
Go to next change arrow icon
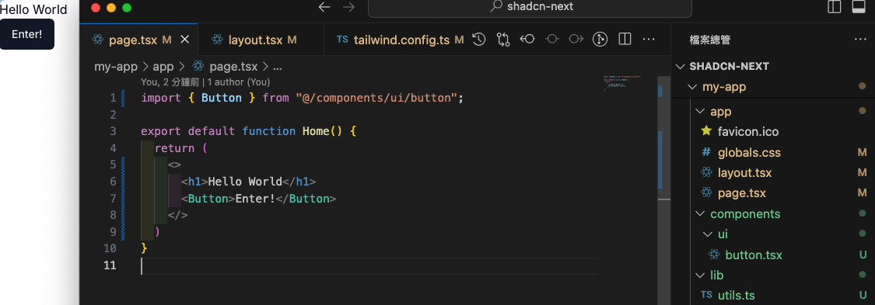pos(576,40)
